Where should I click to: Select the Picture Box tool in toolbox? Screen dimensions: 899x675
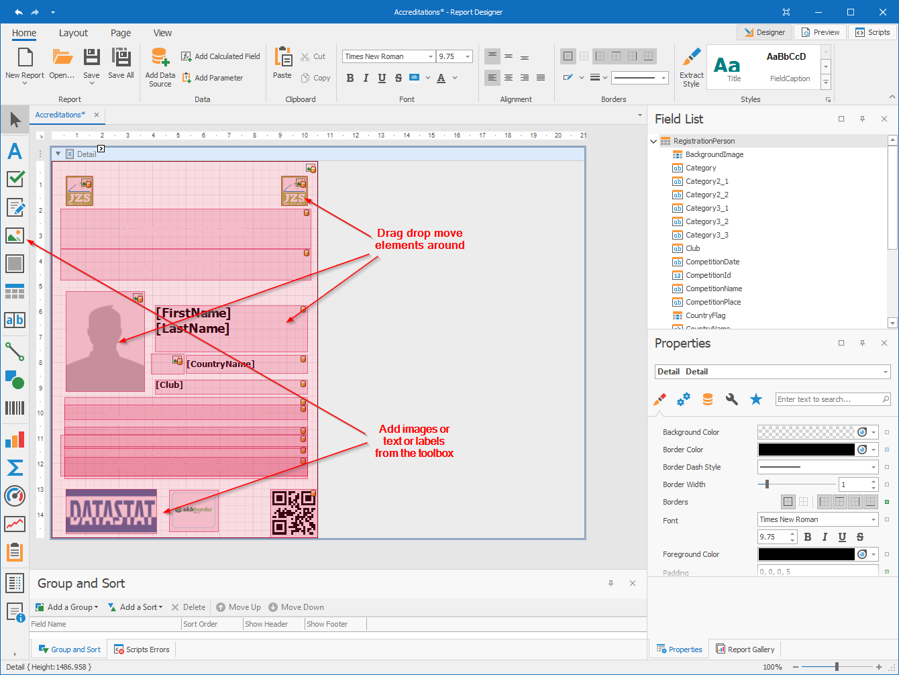coord(15,236)
